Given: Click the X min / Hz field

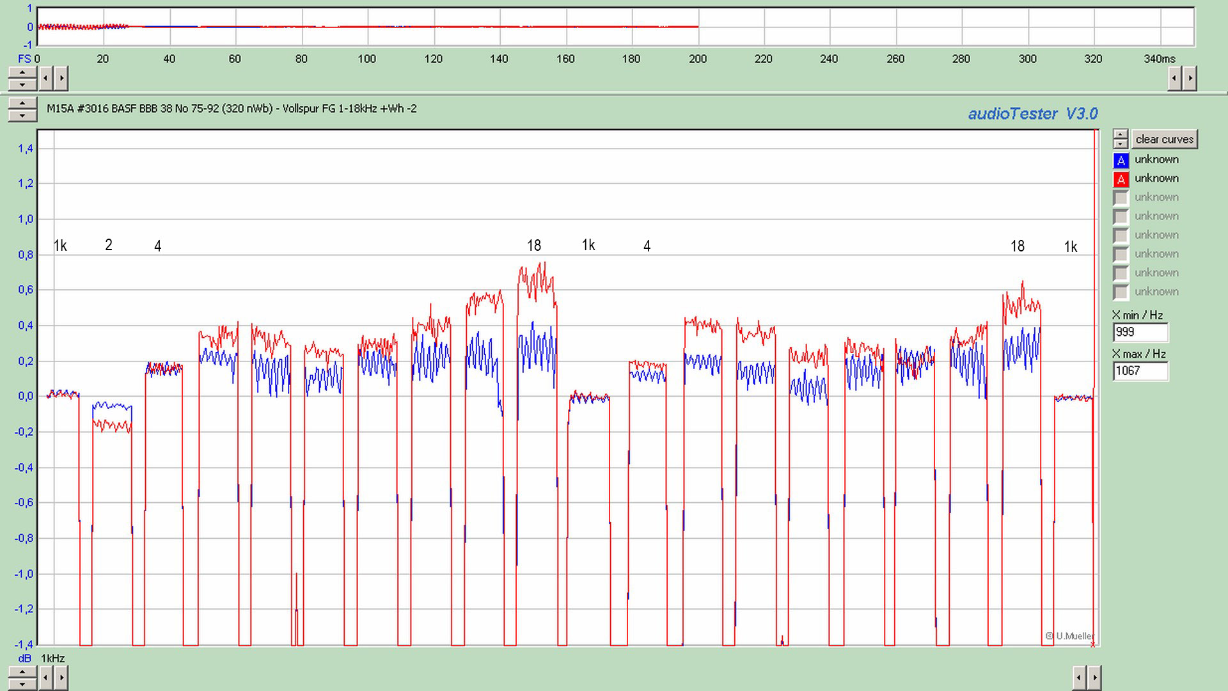Looking at the screenshot, I should (1140, 332).
